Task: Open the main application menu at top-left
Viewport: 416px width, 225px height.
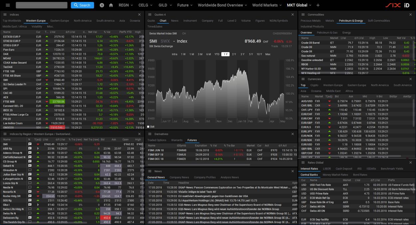Action: pyautogui.click(x=8, y=5)
